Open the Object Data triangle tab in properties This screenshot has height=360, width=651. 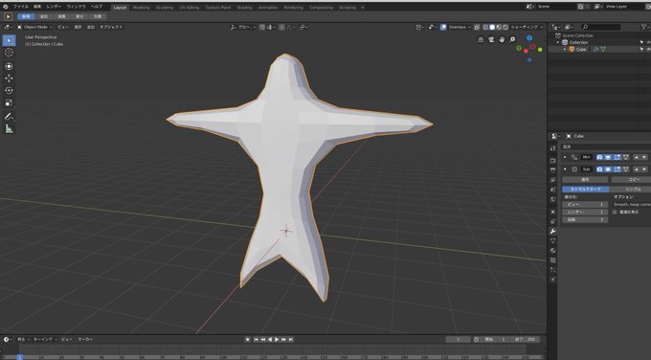point(552,241)
